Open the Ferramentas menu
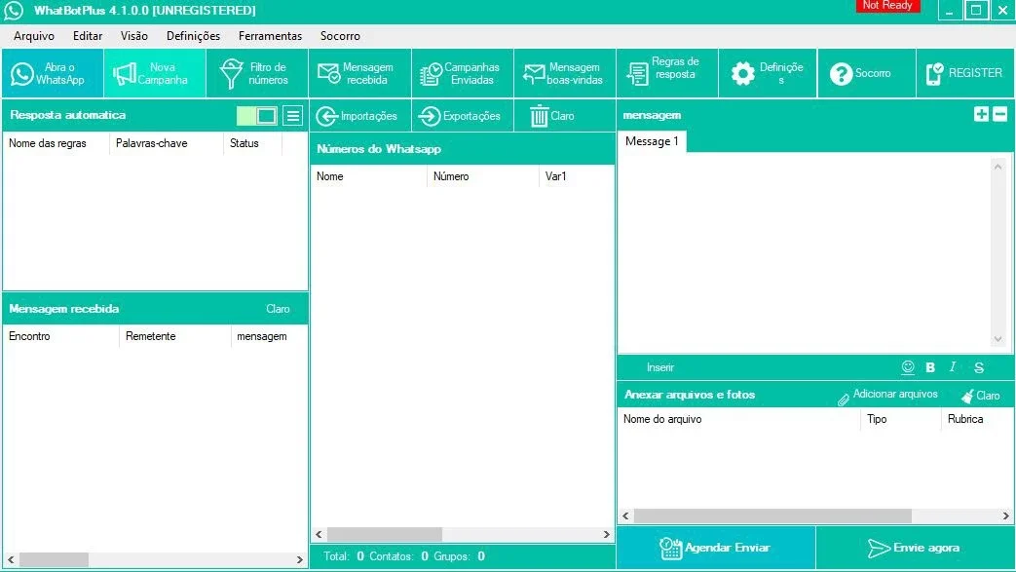1016x572 pixels. click(x=270, y=36)
